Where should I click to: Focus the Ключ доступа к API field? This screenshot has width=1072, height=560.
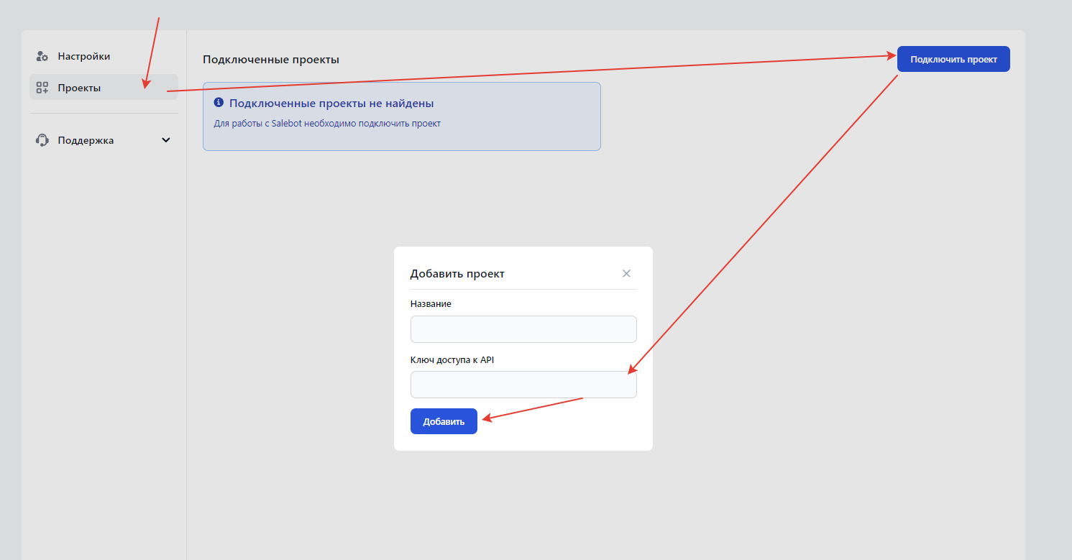point(523,385)
